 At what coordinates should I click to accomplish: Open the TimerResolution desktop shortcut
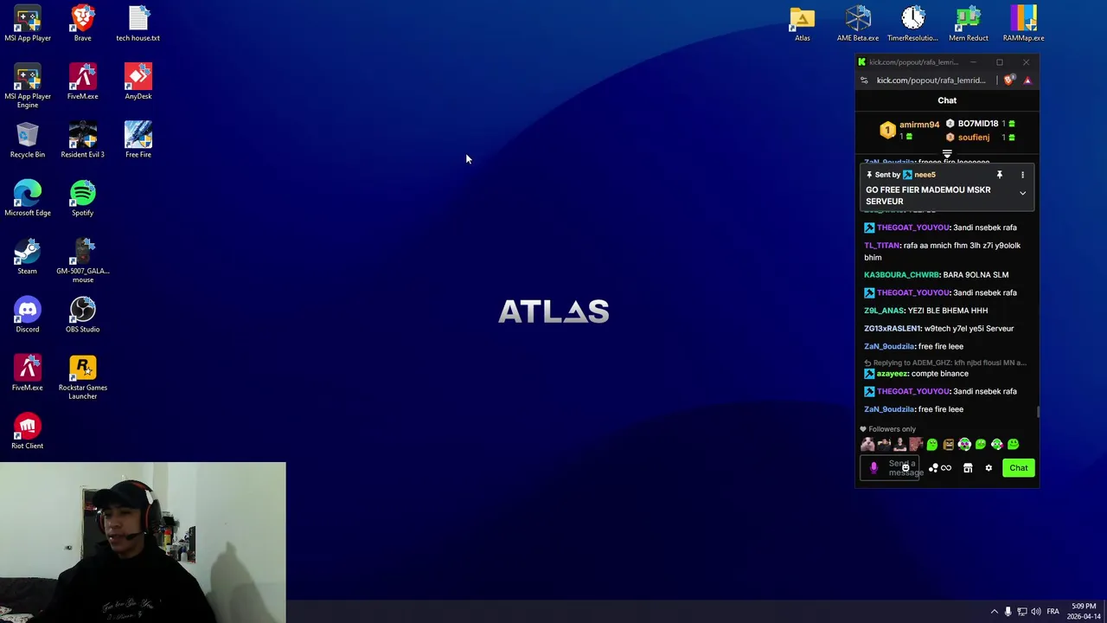(x=912, y=23)
